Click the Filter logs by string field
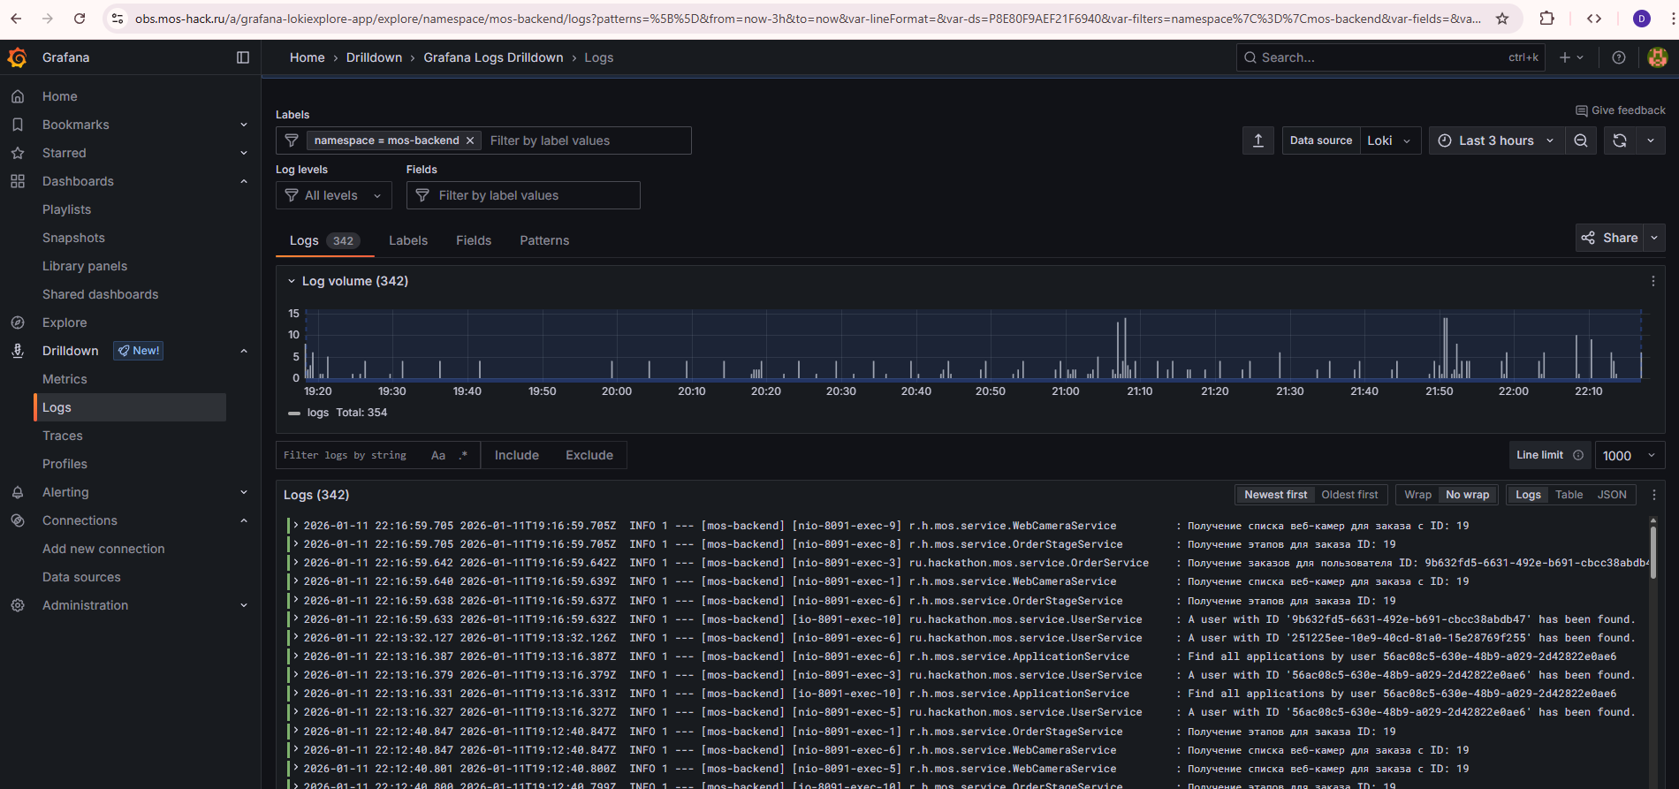Image resolution: width=1679 pixels, height=789 pixels. tap(349, 455)
